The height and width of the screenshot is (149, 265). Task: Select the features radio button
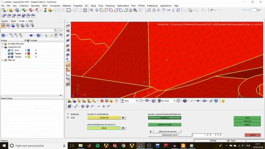click(x=68, y=114)
